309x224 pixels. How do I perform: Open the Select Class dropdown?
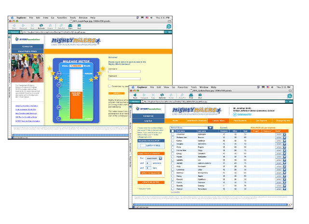[210, 127]
